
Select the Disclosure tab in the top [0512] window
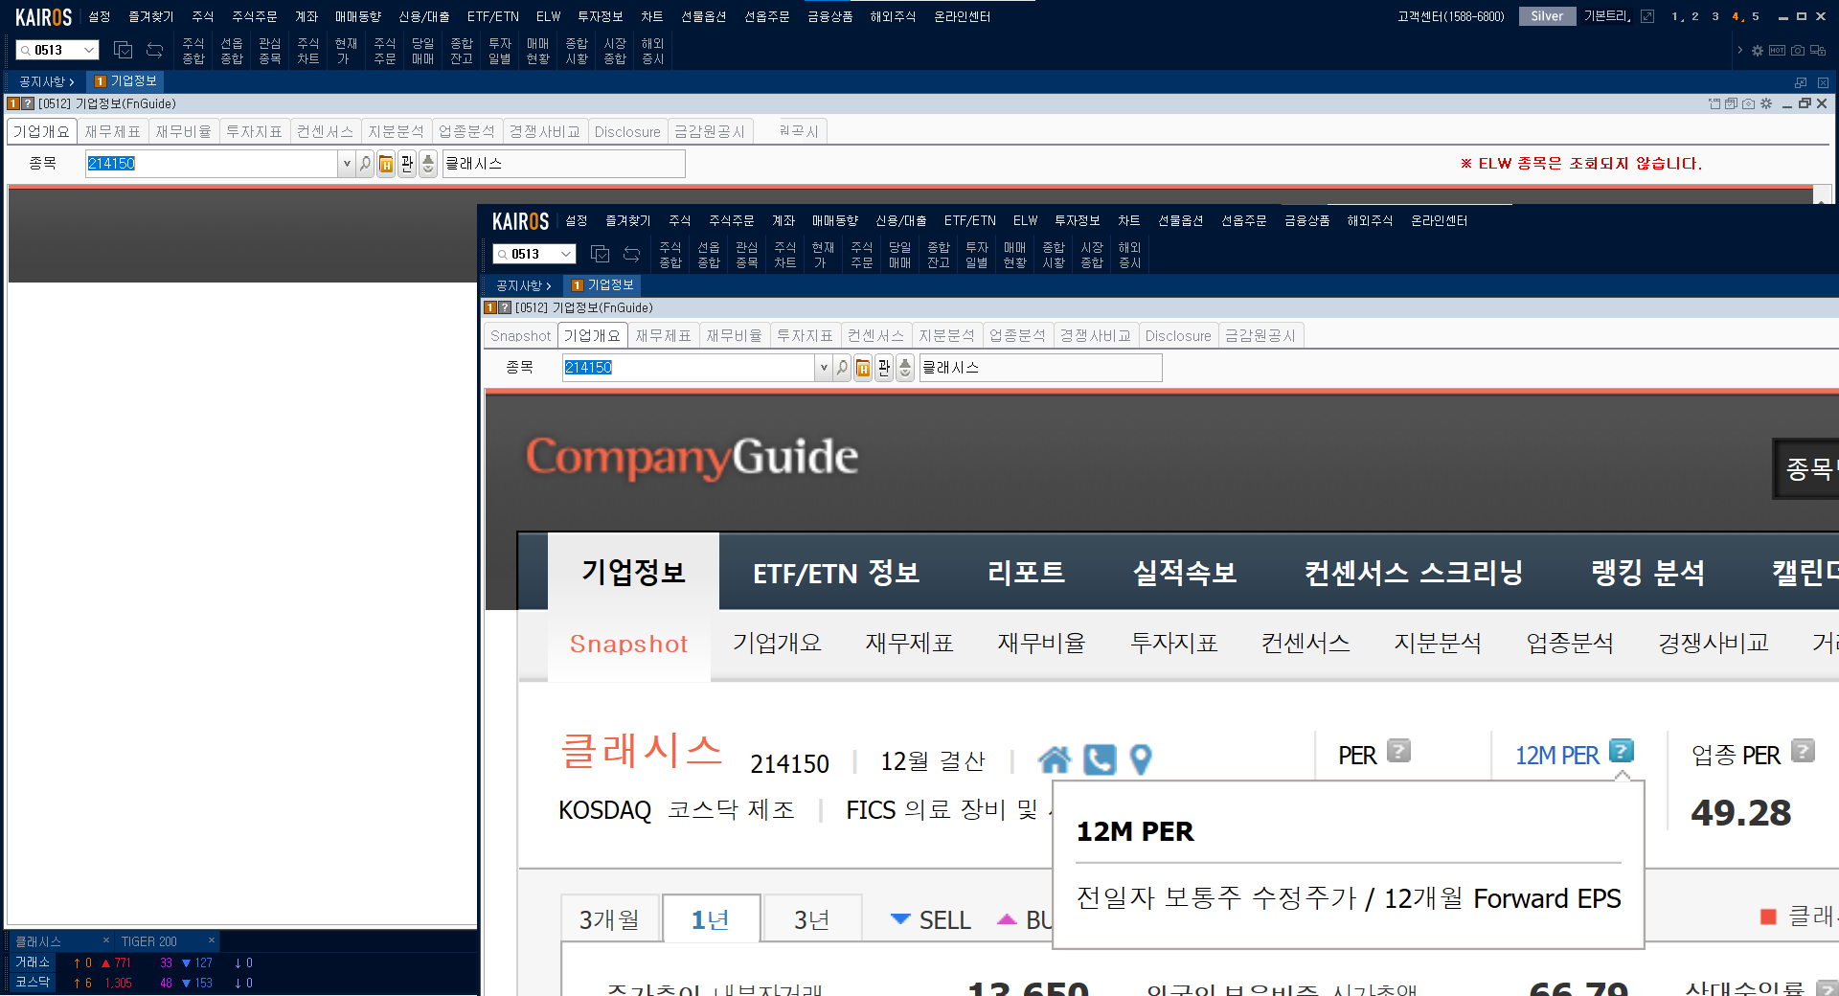point(627,131)
